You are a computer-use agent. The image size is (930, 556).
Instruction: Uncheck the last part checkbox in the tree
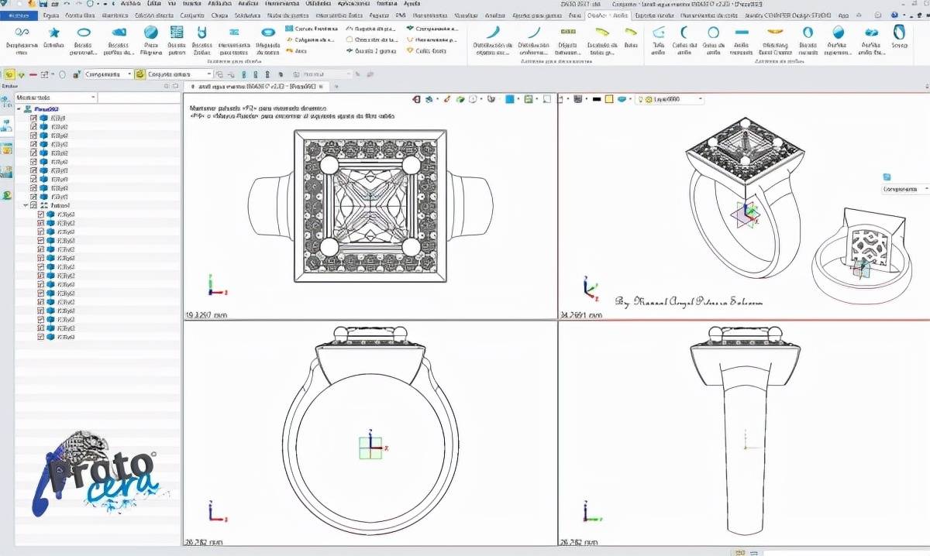(41, 337)
